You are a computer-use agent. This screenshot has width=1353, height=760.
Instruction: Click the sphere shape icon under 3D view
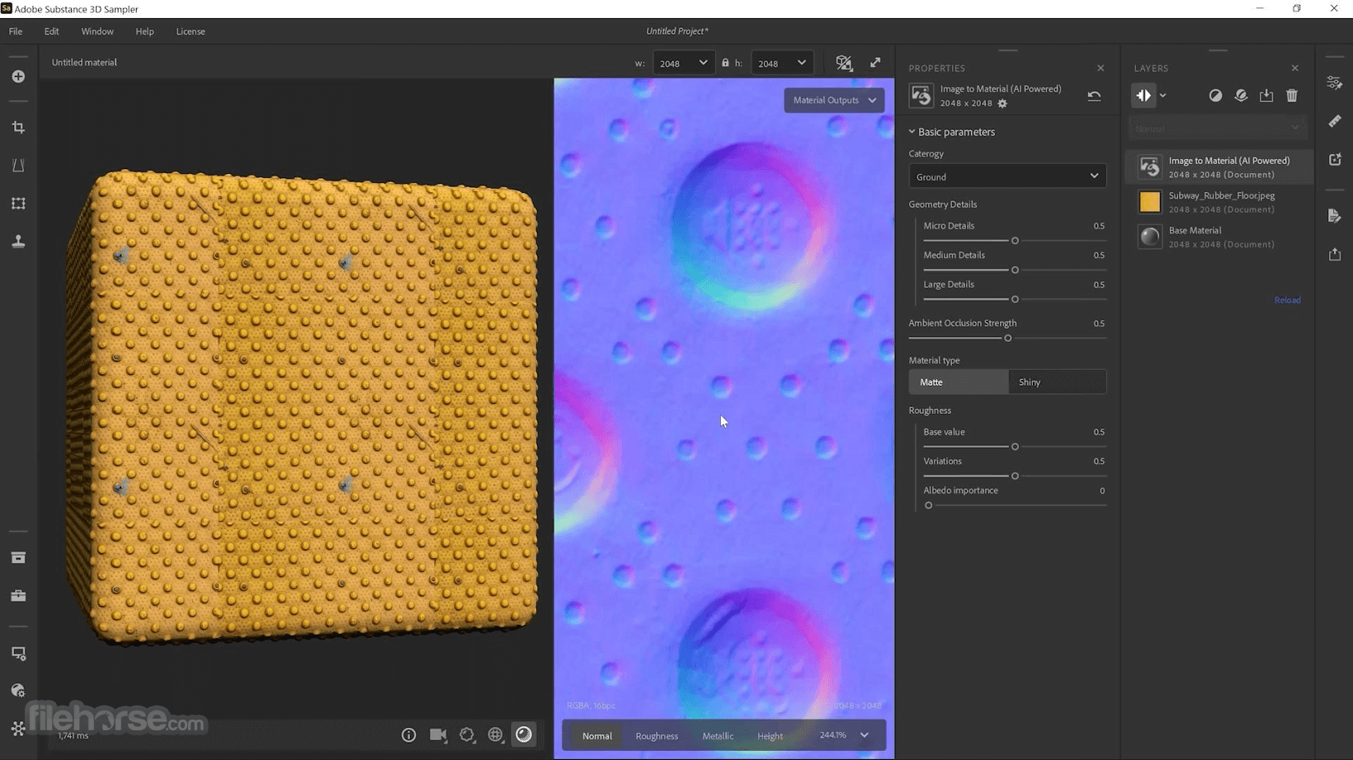click(524, 734)
